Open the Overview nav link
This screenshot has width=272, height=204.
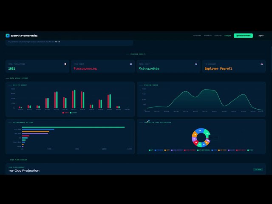pos(197,36)
